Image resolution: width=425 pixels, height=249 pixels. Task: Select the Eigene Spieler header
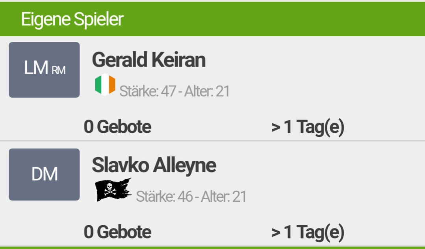[x=213, y=19]
